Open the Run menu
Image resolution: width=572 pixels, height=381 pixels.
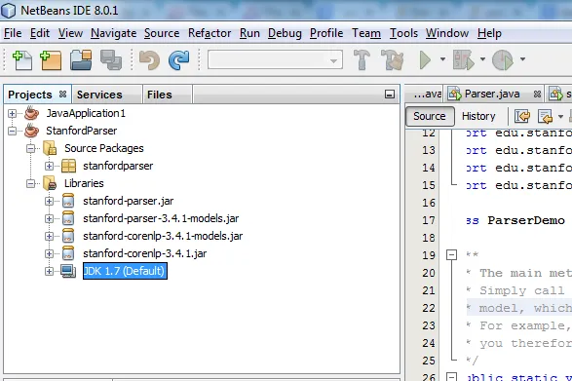249,33
